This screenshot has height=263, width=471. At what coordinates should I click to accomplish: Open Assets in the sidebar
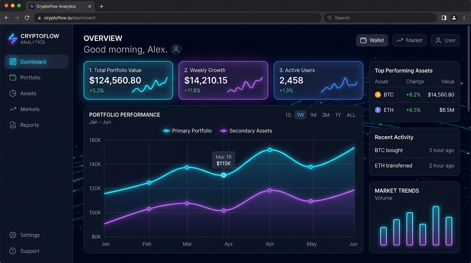36,93
